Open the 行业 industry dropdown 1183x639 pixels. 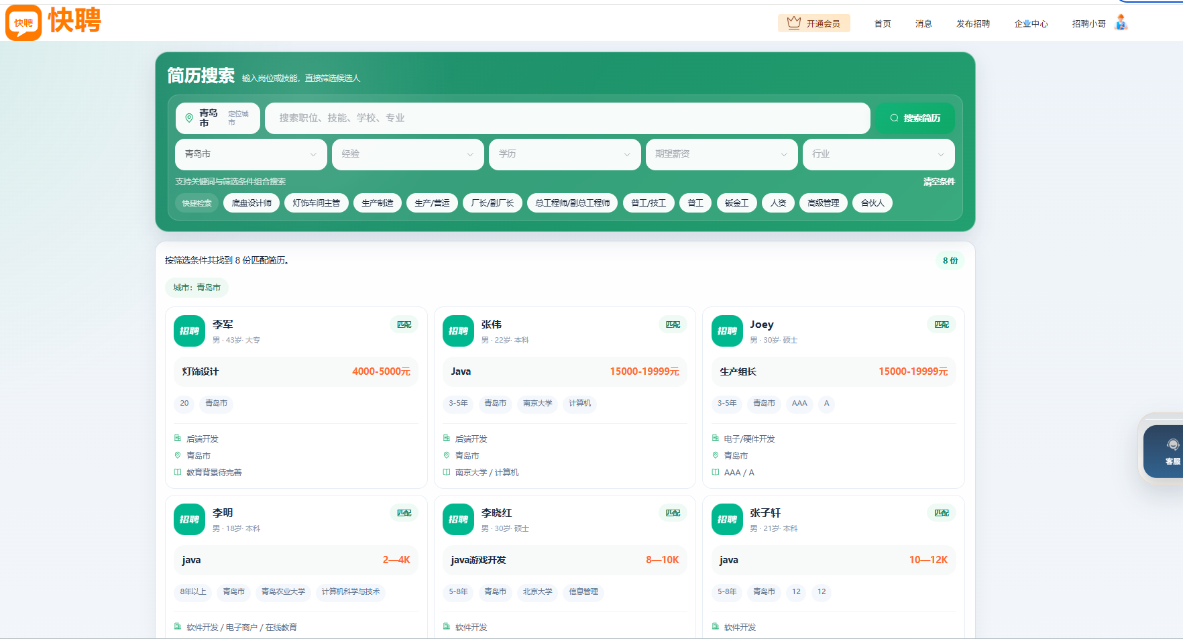879,154
